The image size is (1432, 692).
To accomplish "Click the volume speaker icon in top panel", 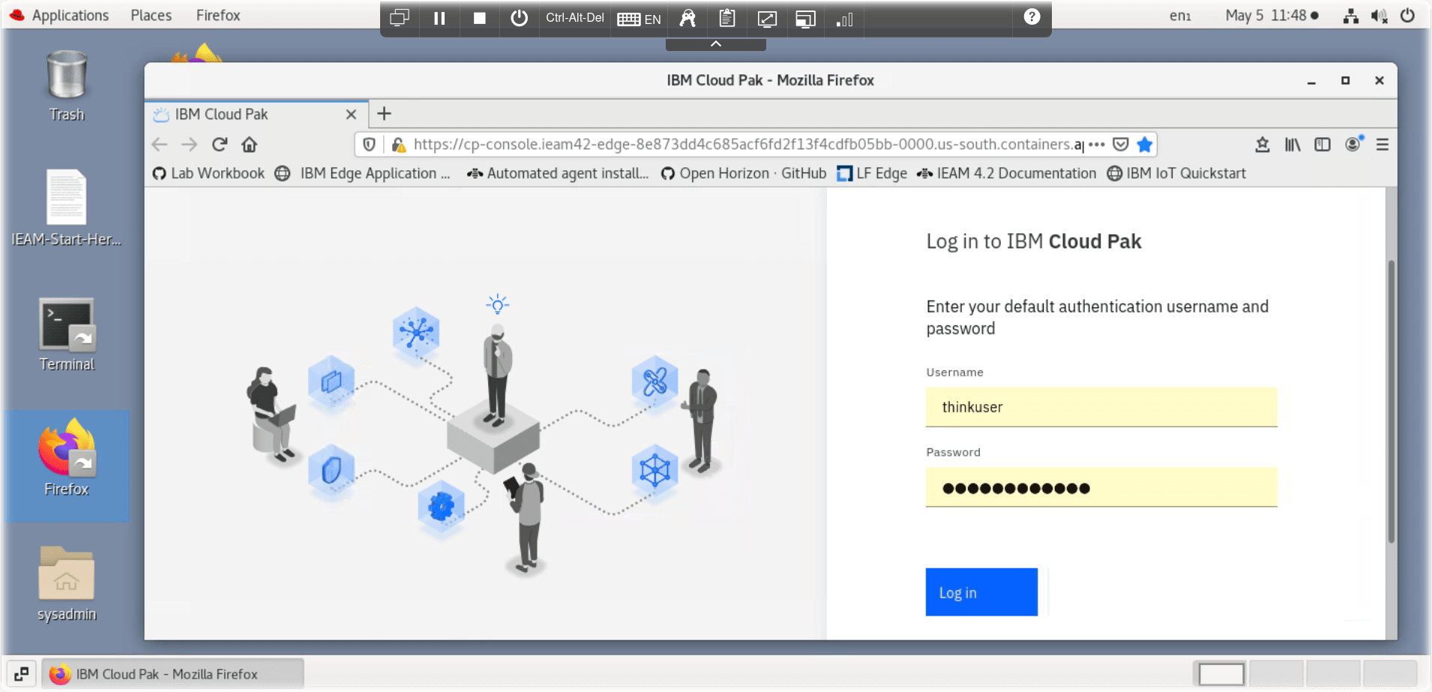I will click(x=1379, y=16).
